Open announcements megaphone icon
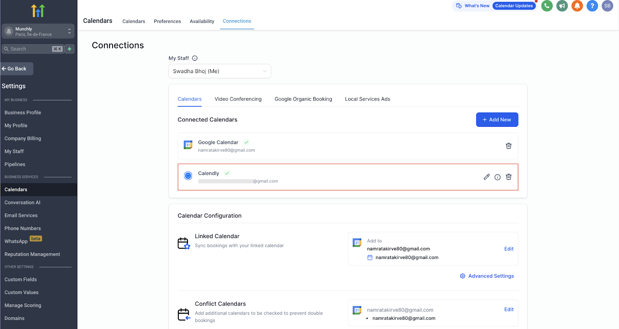The image size is (619, 329). pos(562,6)
